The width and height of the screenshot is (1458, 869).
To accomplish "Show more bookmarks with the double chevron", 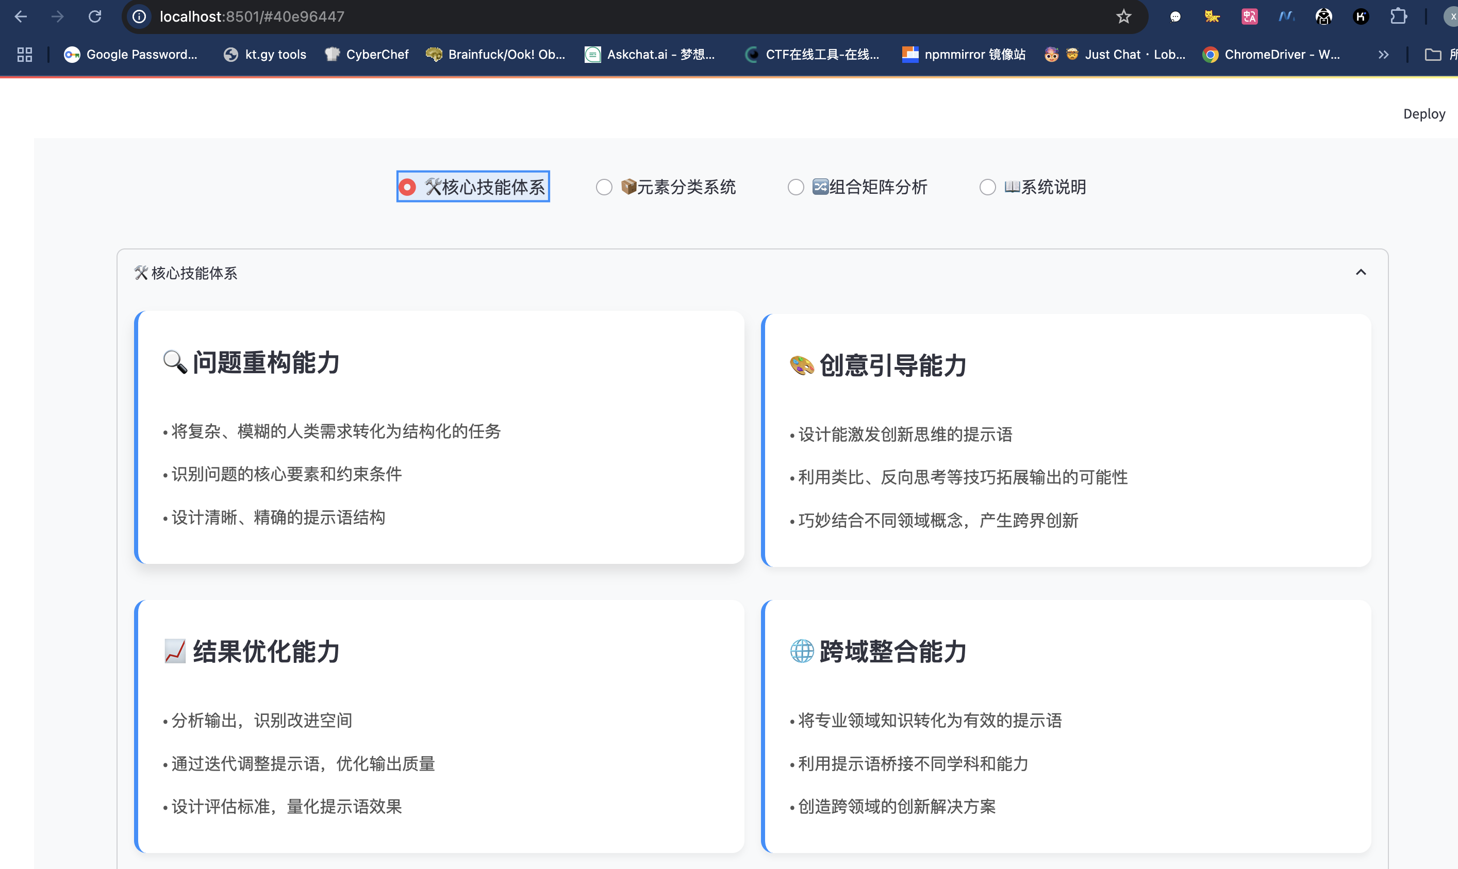I will [1383, 55].
